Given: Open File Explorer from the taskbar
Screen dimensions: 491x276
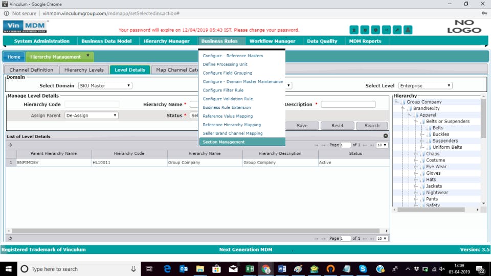Looking at the screenshot, I should click(200, 269).
